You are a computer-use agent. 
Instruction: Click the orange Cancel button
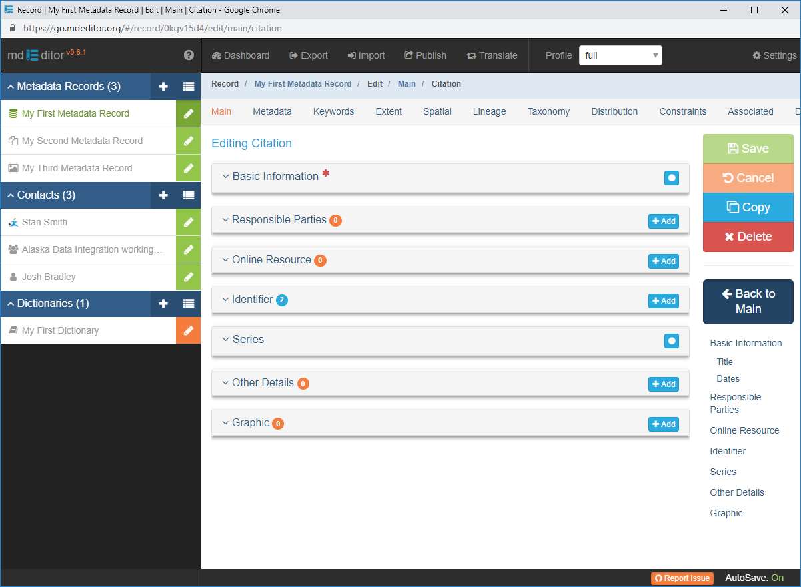748,178
